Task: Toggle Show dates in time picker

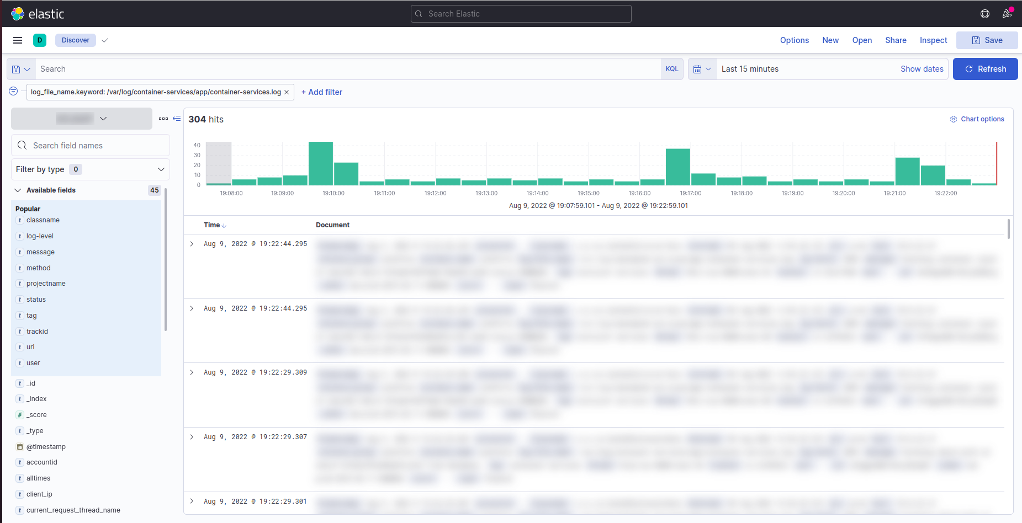Action: coord(922,69)
